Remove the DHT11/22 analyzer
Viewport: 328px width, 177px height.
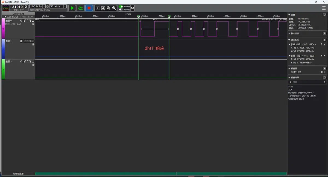[325, 72]
